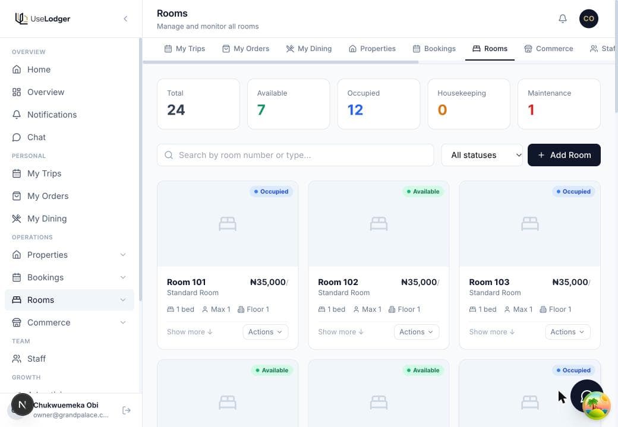
Task: Click the Home icon in sidebar
Action: pos(17,69)
